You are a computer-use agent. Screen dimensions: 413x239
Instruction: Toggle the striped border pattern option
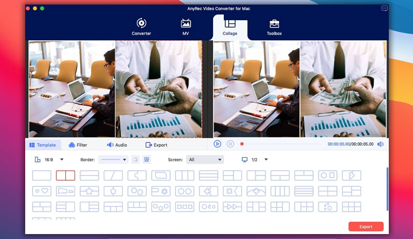click(147, 159)
